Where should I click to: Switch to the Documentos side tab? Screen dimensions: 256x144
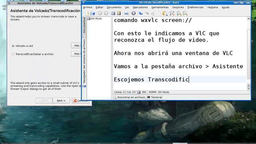click(84, 27)
